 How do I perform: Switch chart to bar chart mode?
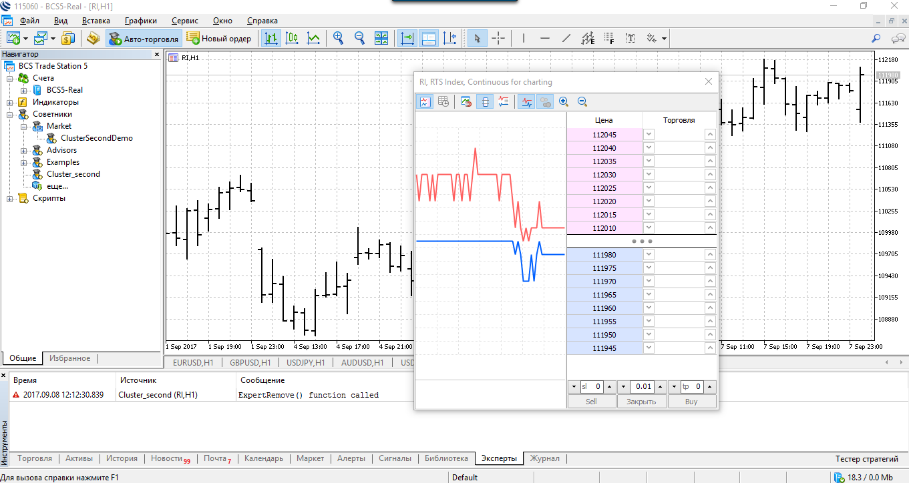(270, 38)
